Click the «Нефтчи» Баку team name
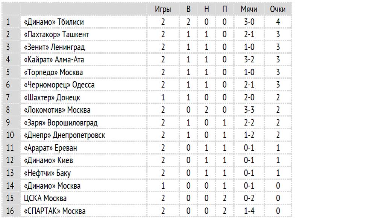The height and width of the screenshot is (218, 376). (x=47, y=173)
